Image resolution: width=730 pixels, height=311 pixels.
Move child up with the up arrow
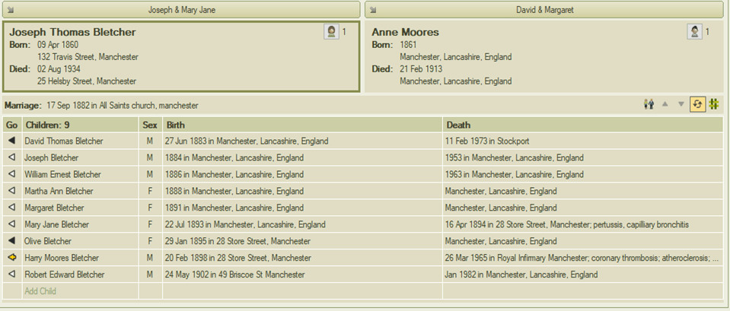(665, 105)
